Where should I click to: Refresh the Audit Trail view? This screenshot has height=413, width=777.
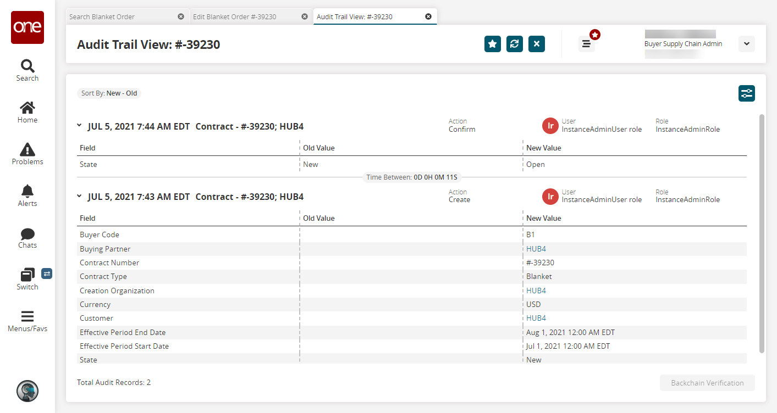point(515,44)
